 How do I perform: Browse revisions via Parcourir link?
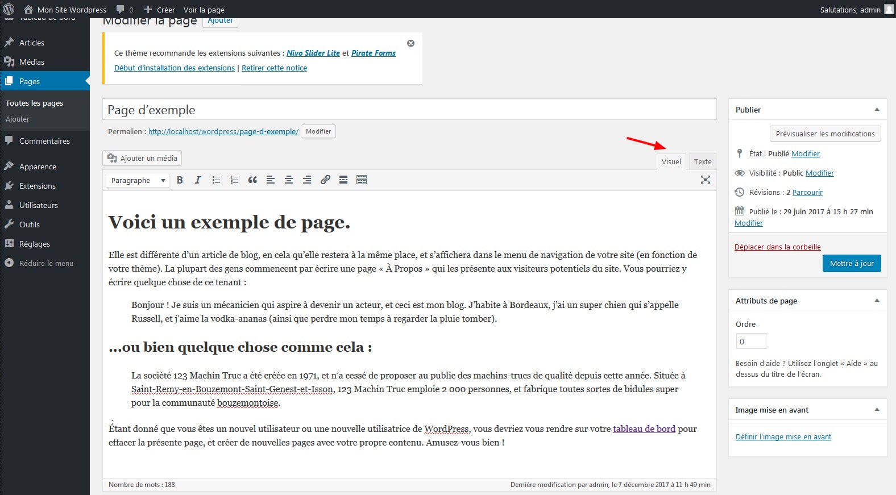(807, 192)
